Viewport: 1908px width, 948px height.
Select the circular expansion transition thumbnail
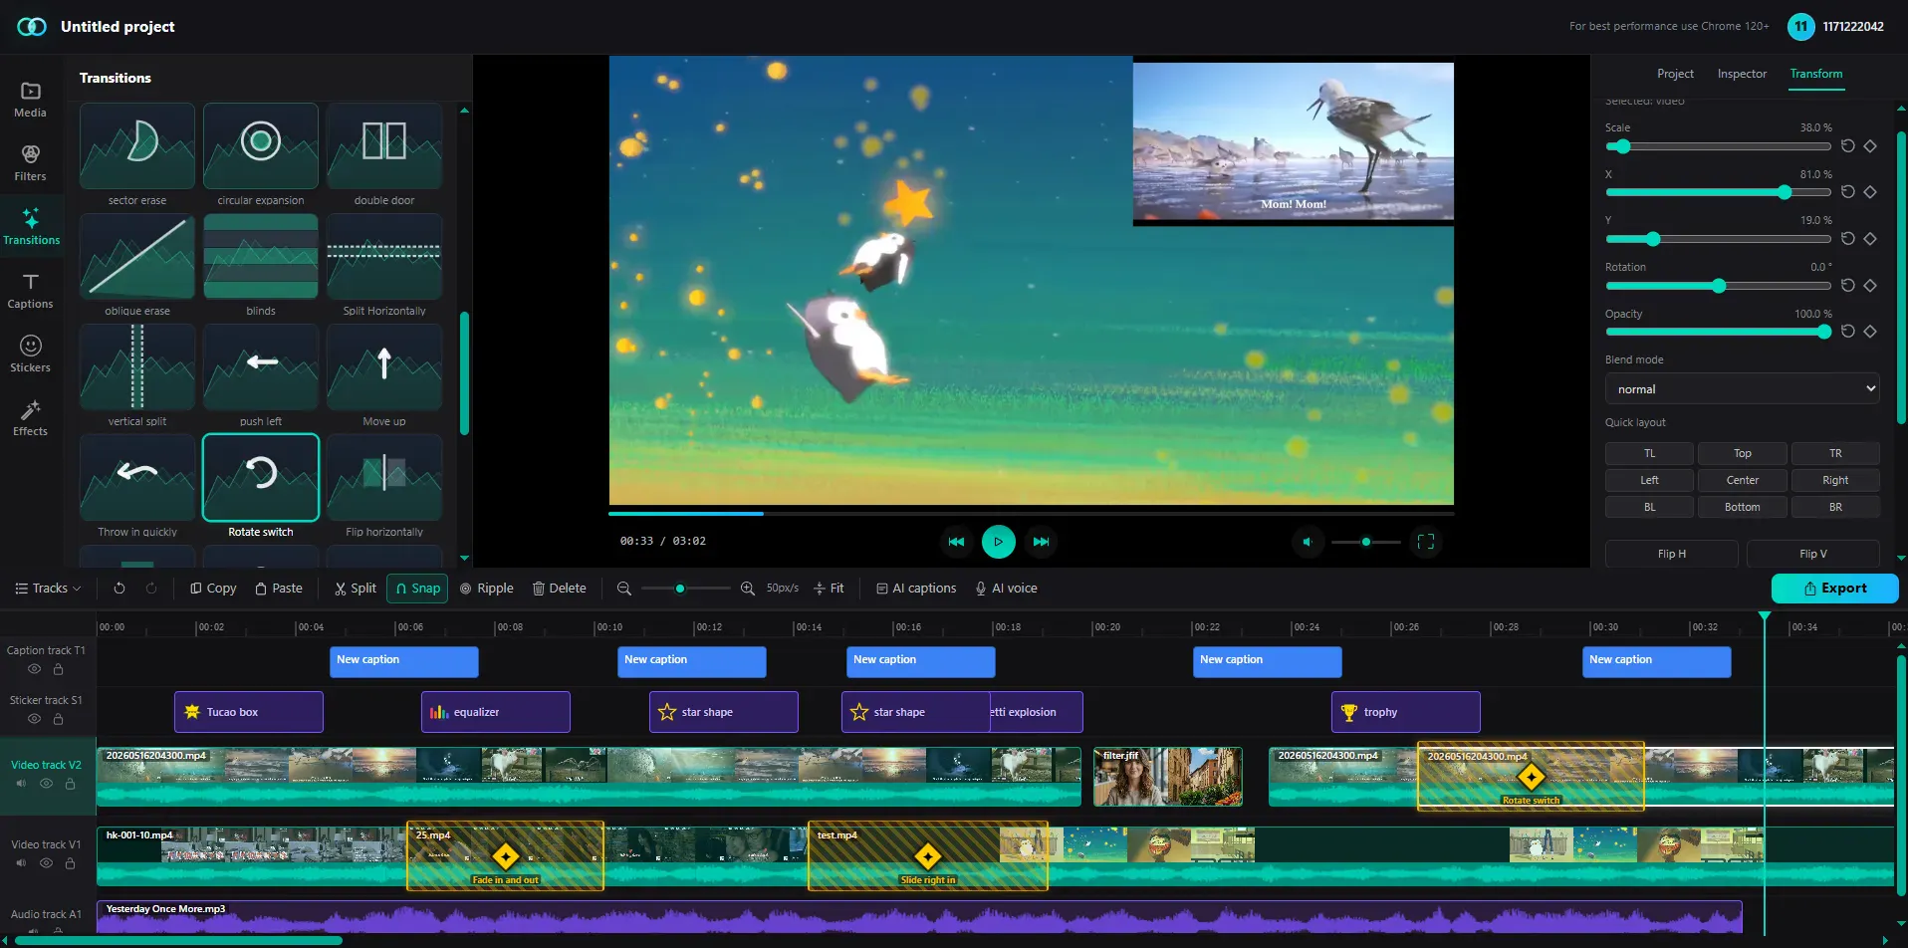coord(261,145)
